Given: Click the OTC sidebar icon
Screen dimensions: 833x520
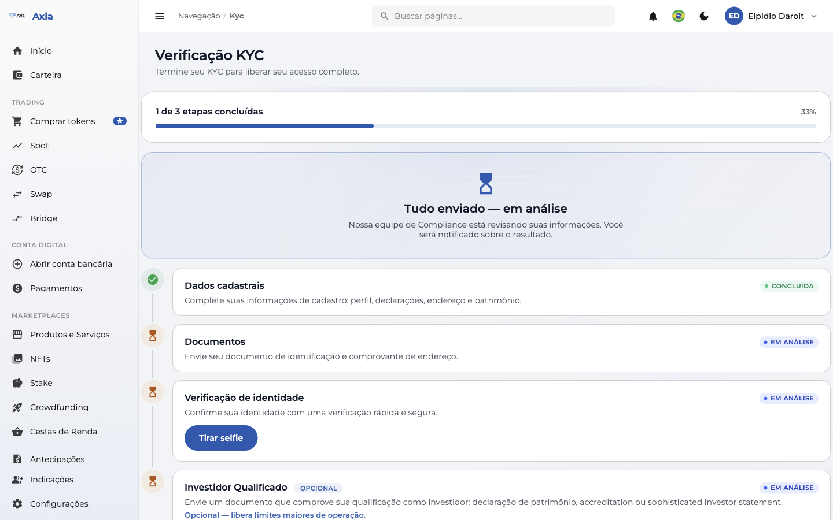Looking at the screenshot, I should [x=17, y=170].
